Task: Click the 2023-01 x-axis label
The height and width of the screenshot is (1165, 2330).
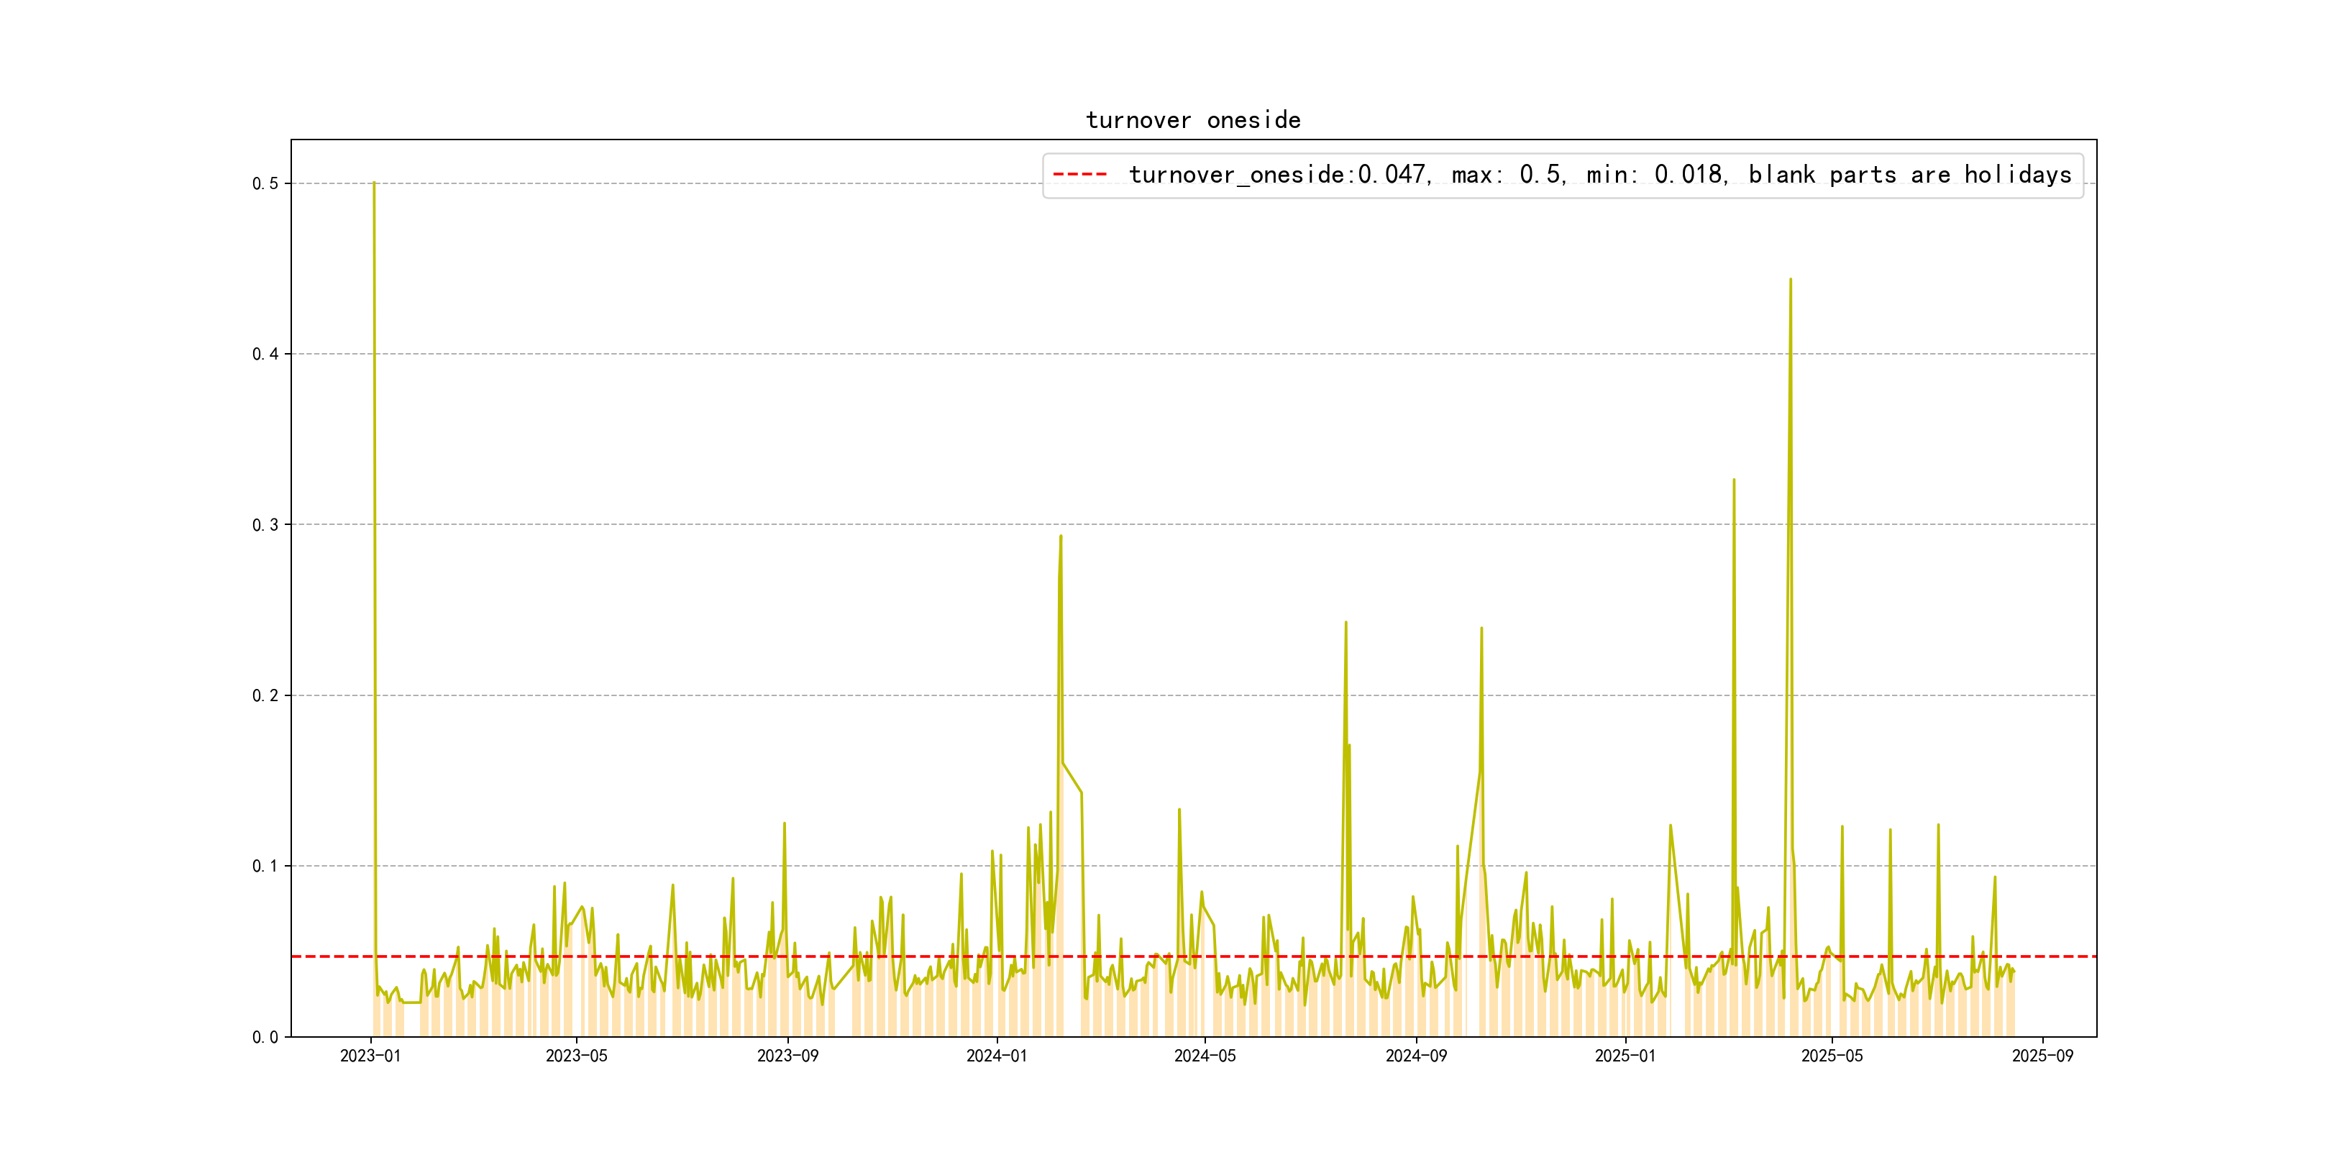Action: pyautogui.click(x=370, y=1056)
